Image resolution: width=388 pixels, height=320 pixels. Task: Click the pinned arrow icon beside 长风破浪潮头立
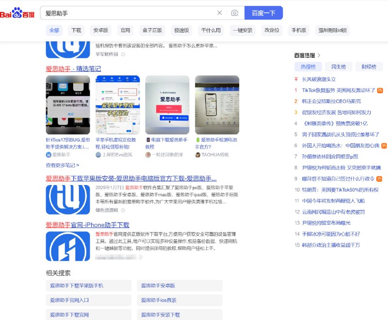[296, 79]
